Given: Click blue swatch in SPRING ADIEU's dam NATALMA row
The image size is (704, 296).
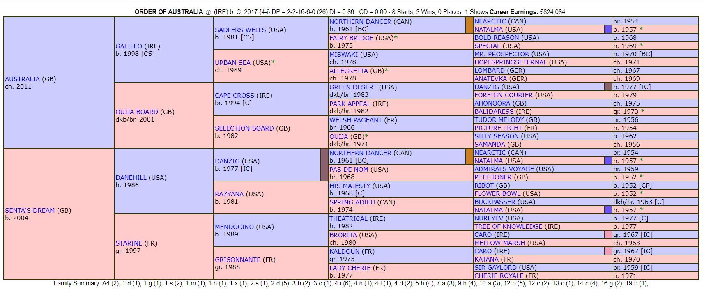Looking at the screenshot, I should point(608,210).
